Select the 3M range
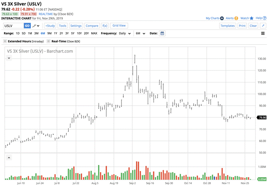The width and height of the screenshot is (268, 185). tap(36, 33)
